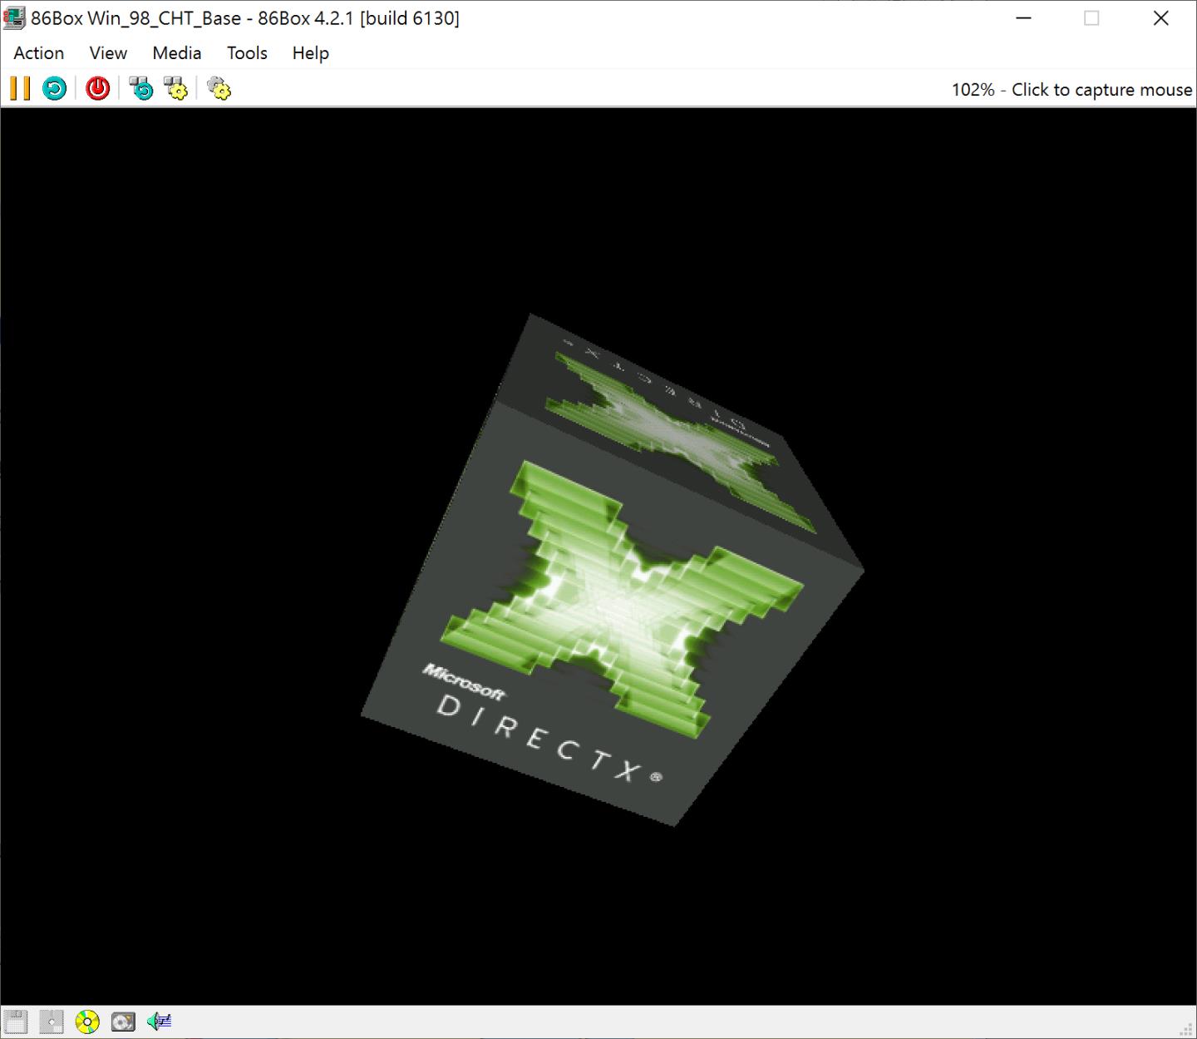Click "102% - Click to capture mouse" status text
The height and width of the screenshot is (1039, 1197).
1071,90
